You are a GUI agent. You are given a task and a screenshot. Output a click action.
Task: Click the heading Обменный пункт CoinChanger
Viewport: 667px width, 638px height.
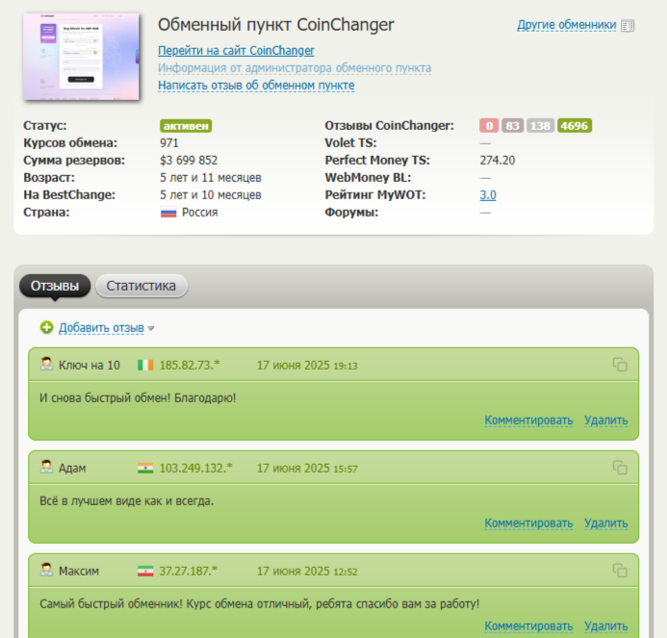276,25
